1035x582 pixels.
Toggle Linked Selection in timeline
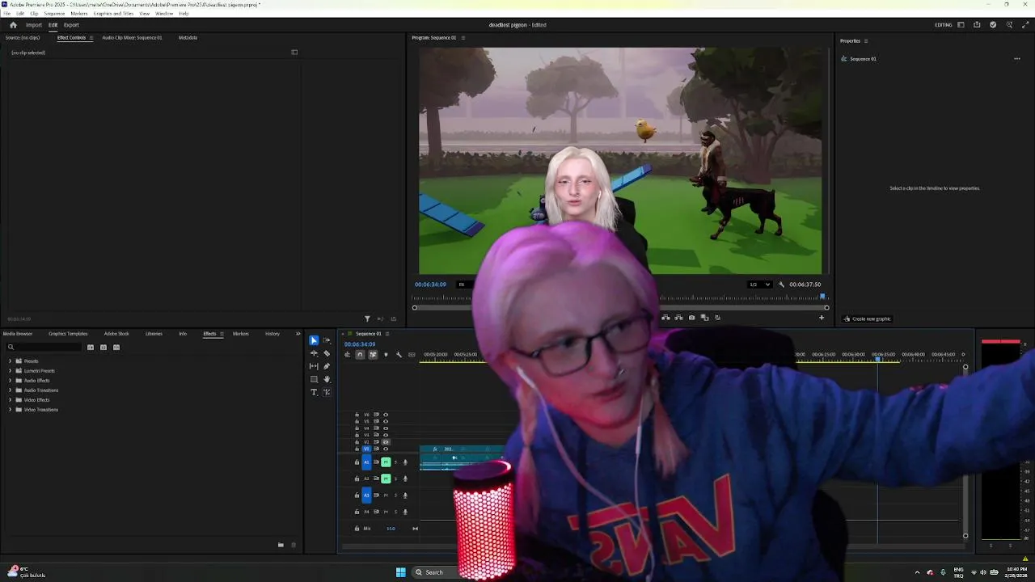373,355
